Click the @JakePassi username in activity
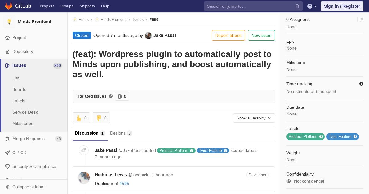 click(130, 150)
